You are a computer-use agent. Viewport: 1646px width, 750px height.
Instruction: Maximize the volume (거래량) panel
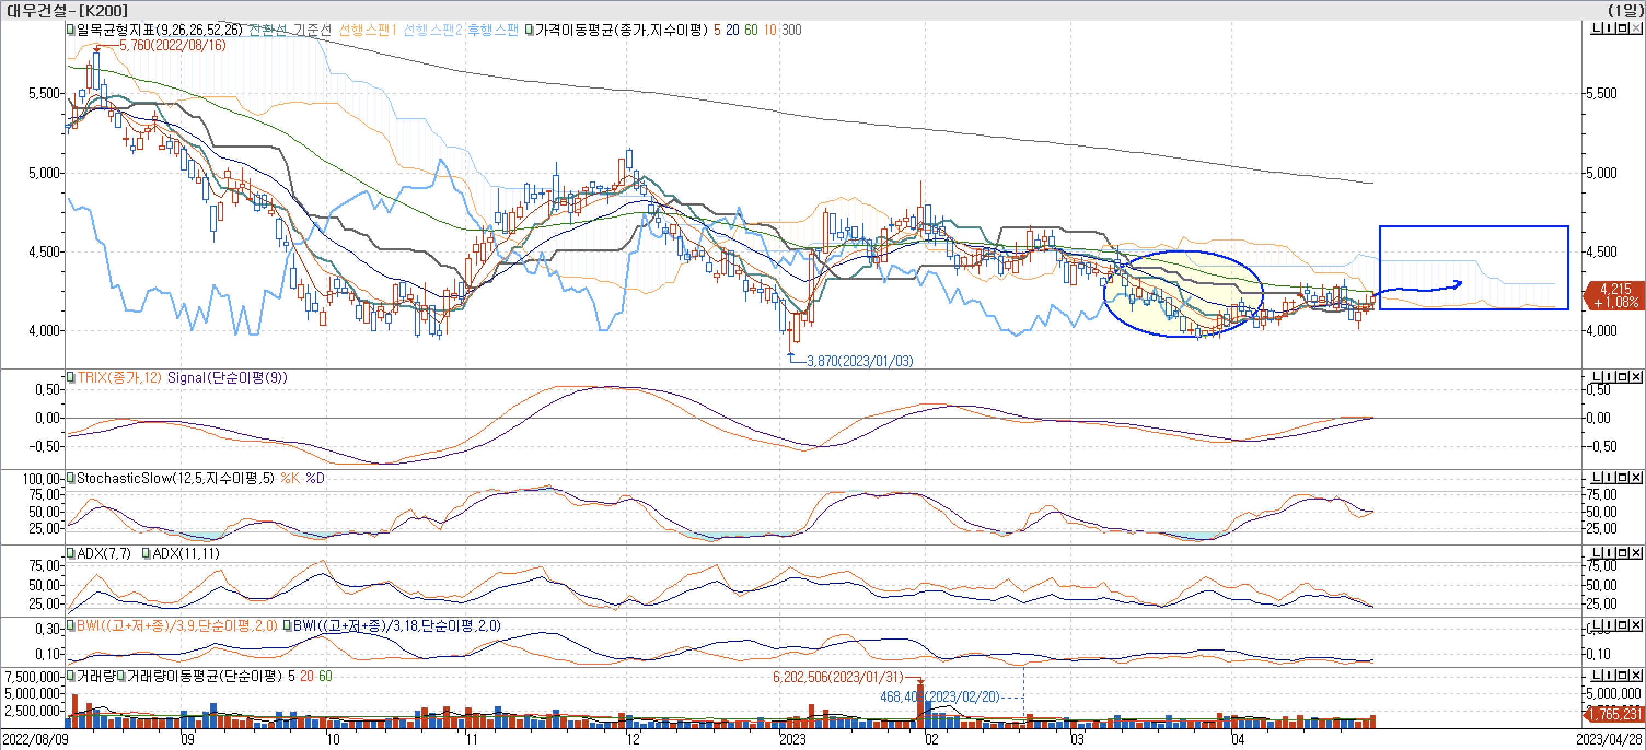(x=1623, y=675)
